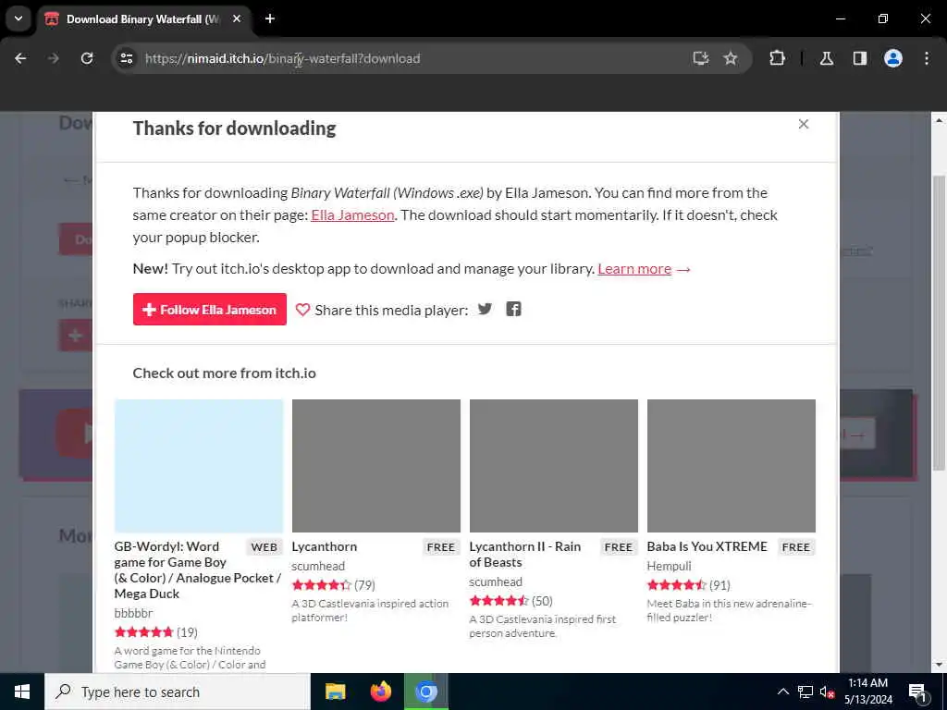Screen dimensions: 947x710
Task: Open tab search dropdown arrow
Action: (18, 18)
